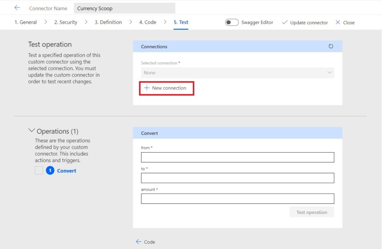Switch to the 1. General tab

pyautogui.click(x=25, y=22)
